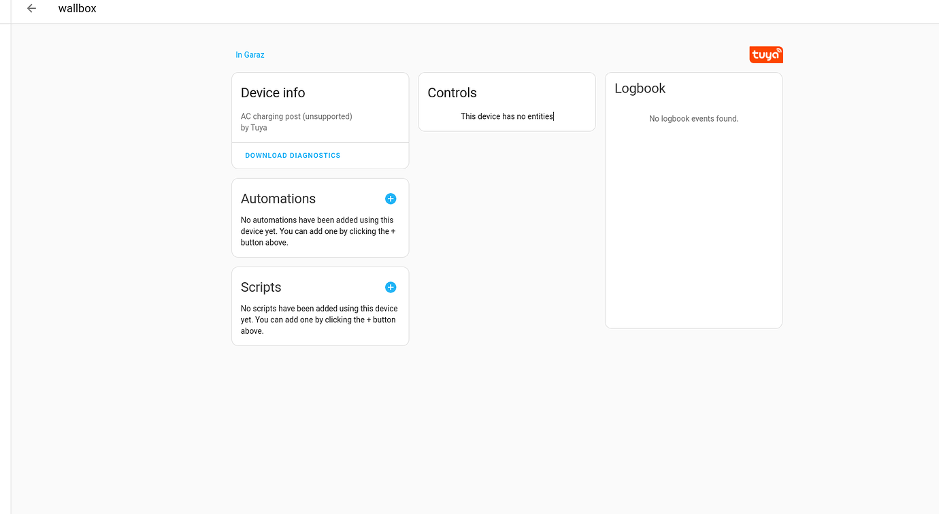Select the automations instruction paragraph
The width and height of the screenshot is (939, 514).
(x=317, y=230)
